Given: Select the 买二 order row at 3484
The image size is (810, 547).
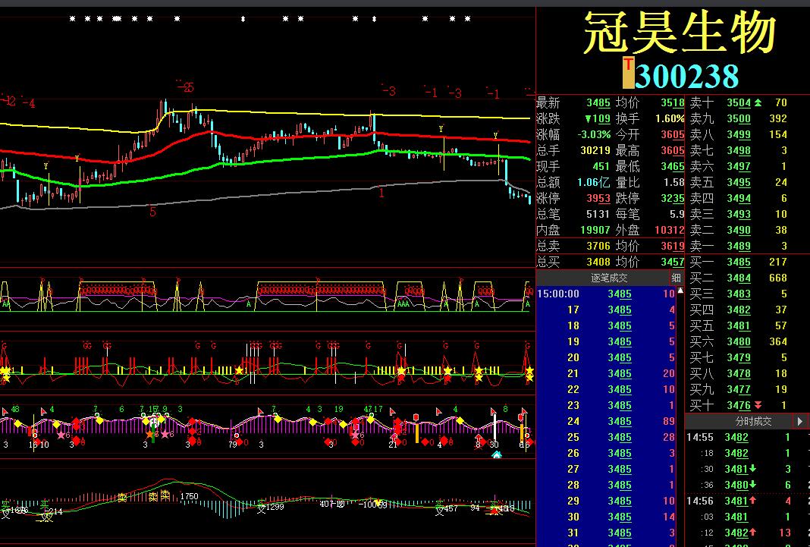Looking at the screenshot, I should [739, 278].
